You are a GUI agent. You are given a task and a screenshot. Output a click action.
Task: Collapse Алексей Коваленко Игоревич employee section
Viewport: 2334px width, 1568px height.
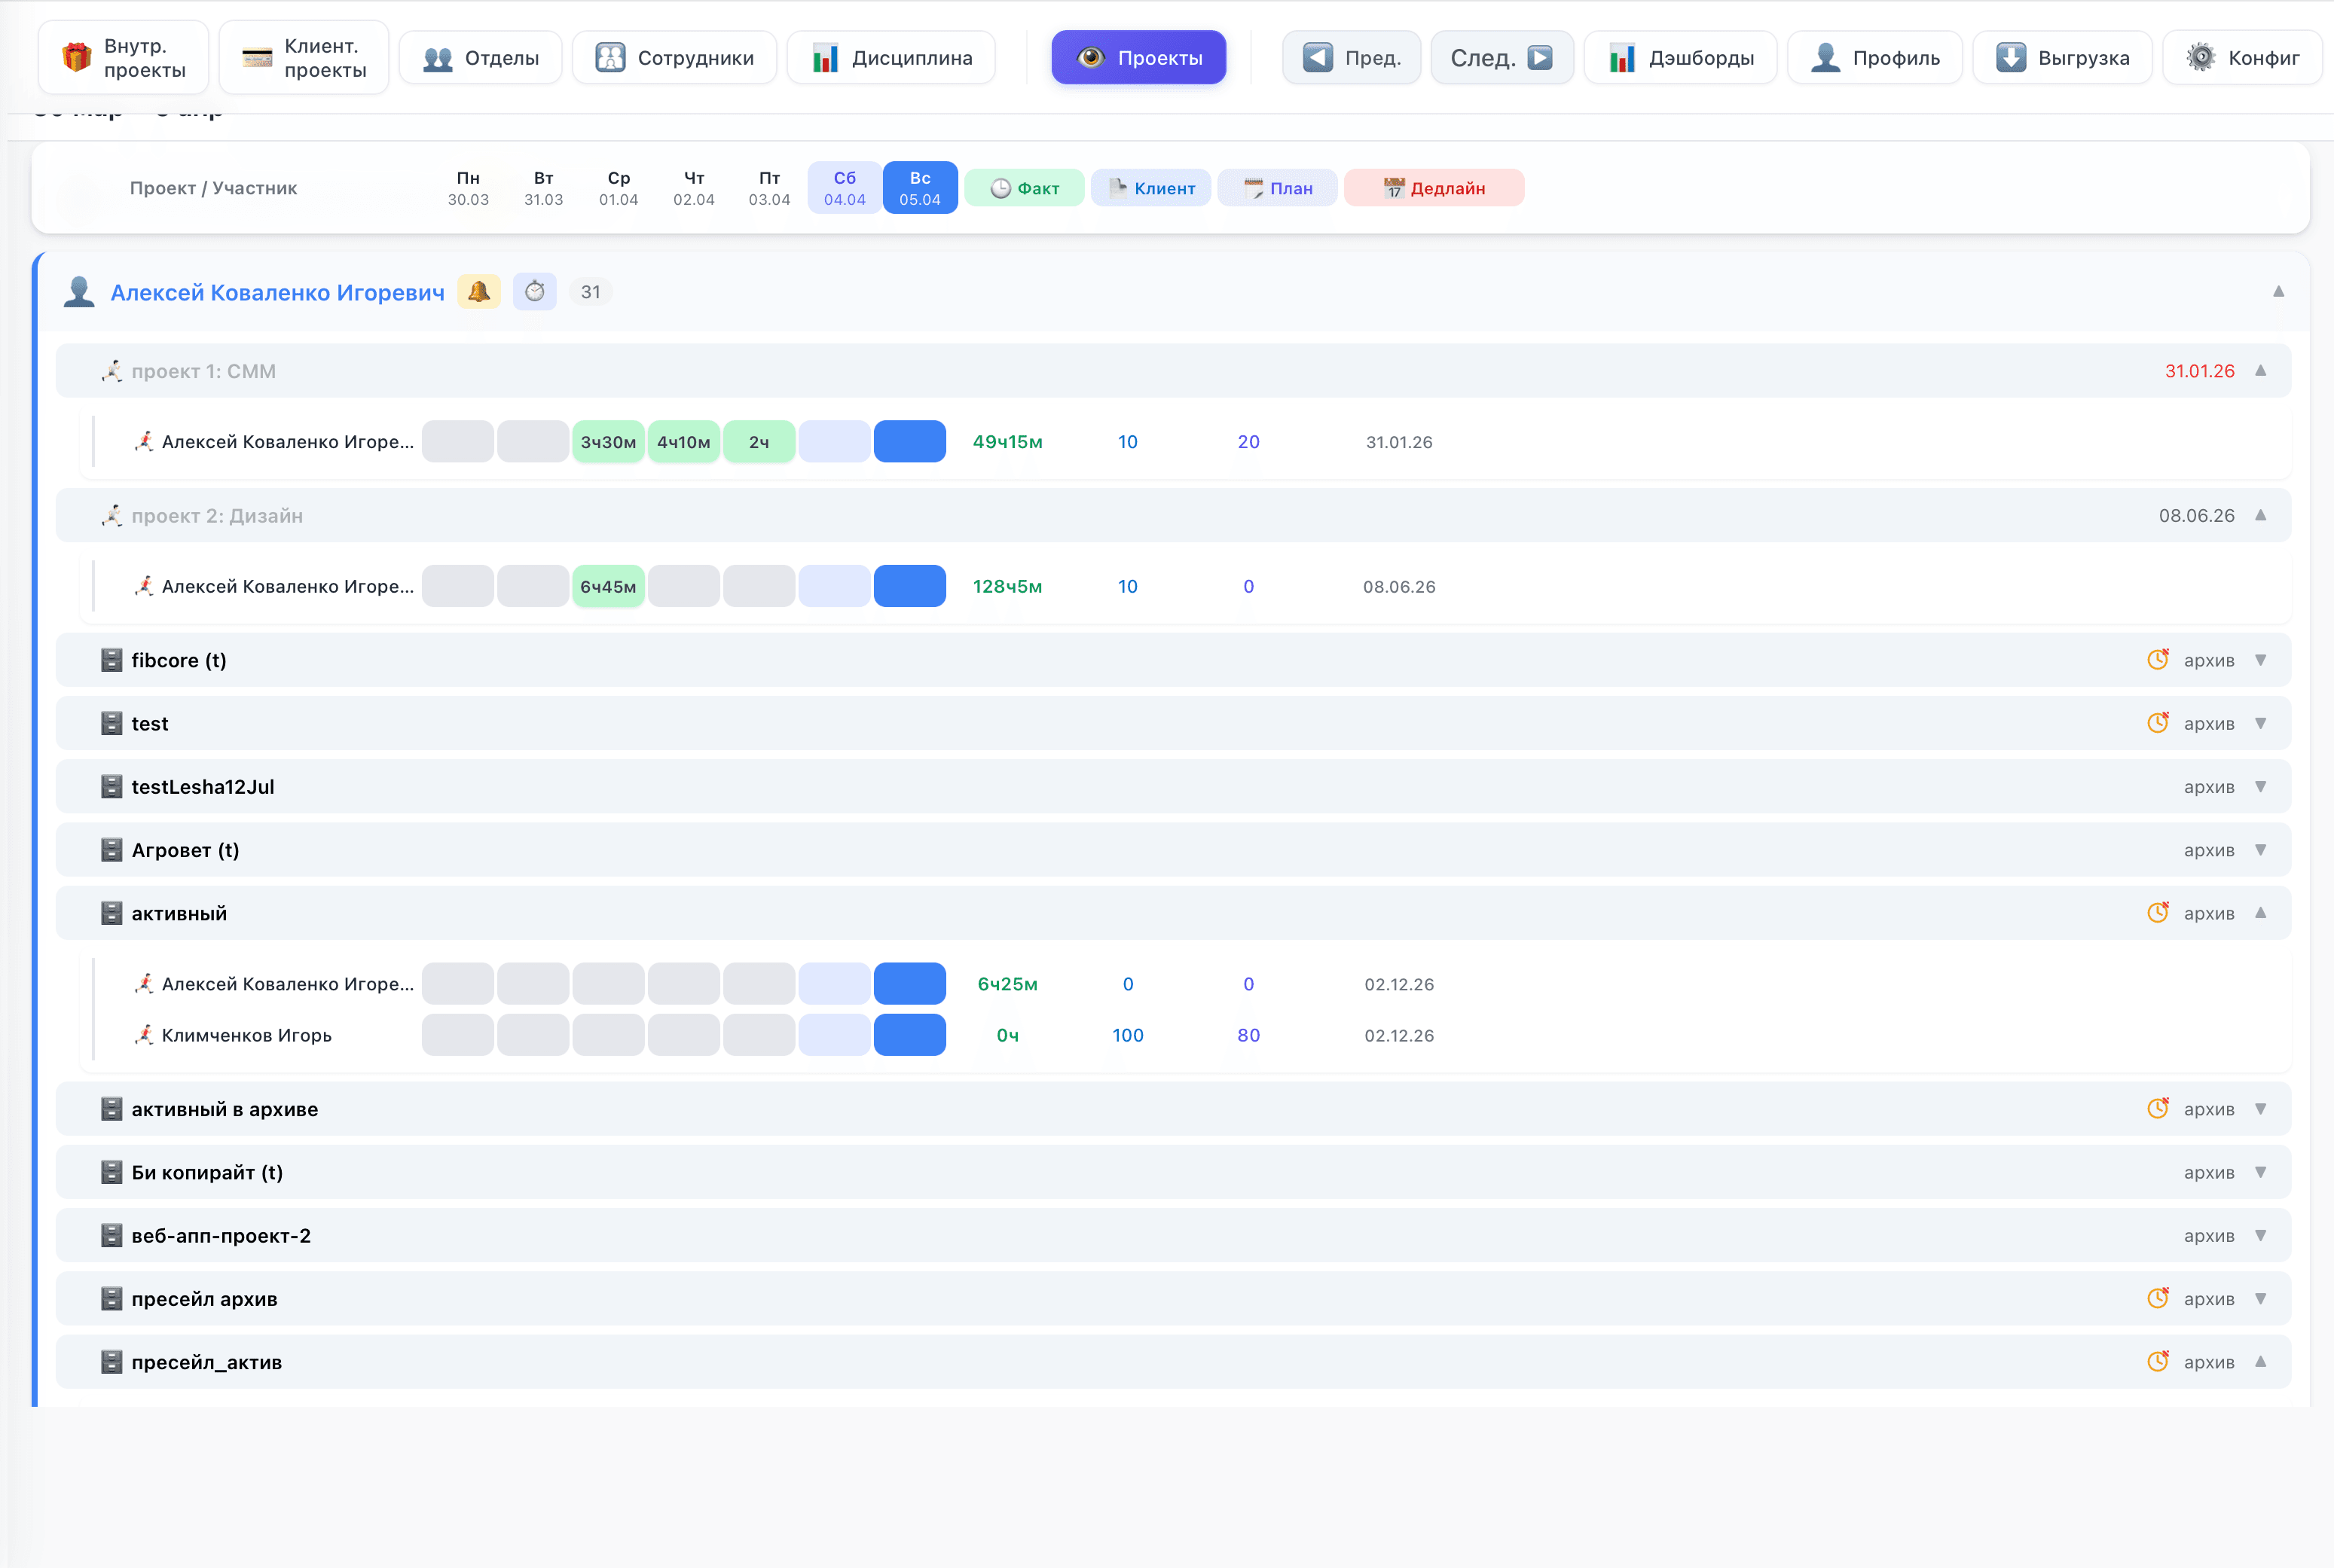pos(2278,292)
